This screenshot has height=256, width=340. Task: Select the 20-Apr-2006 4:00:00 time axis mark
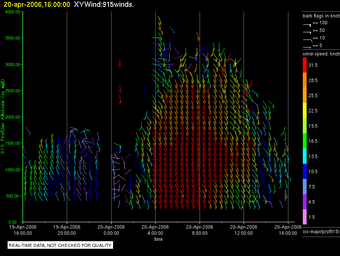point(155,229)
